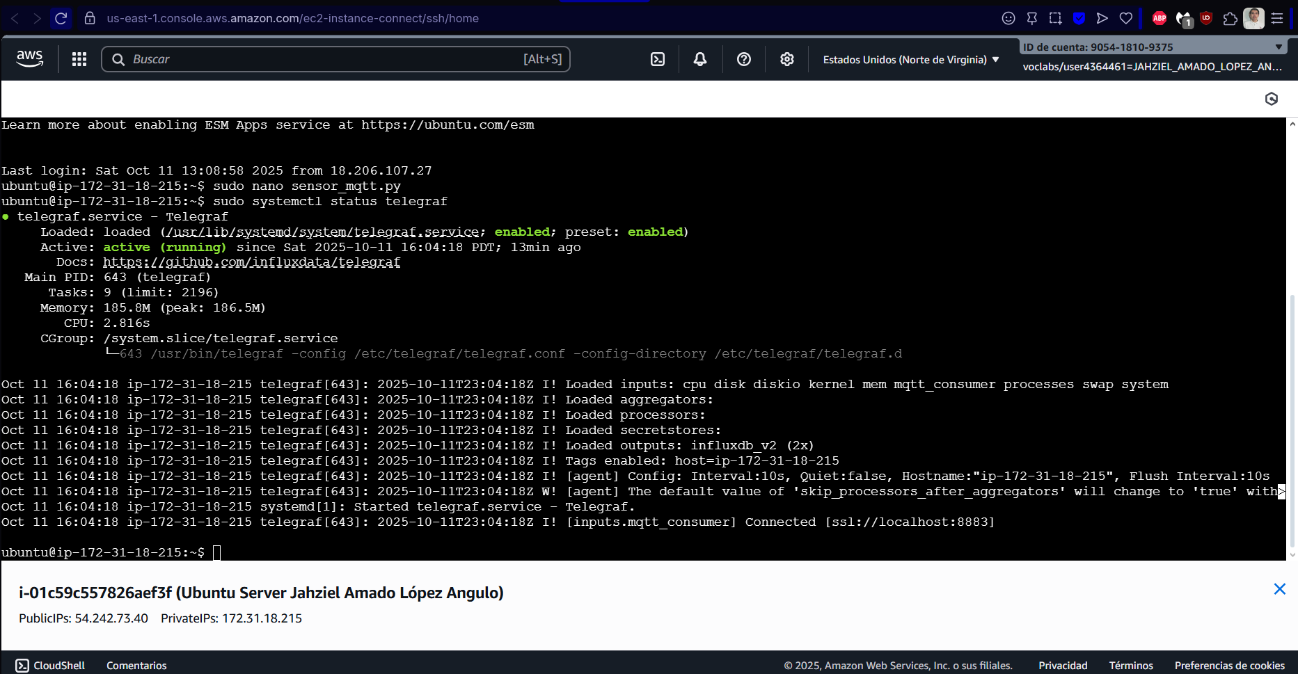Click the AWS logo home icon
This screenshot has height=674, width=1298.
30,59
